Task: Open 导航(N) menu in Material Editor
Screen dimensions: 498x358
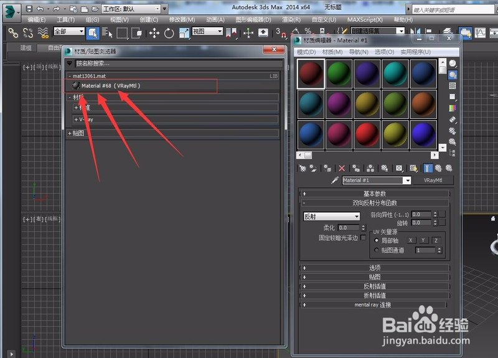Action: (x=359, y=52)
